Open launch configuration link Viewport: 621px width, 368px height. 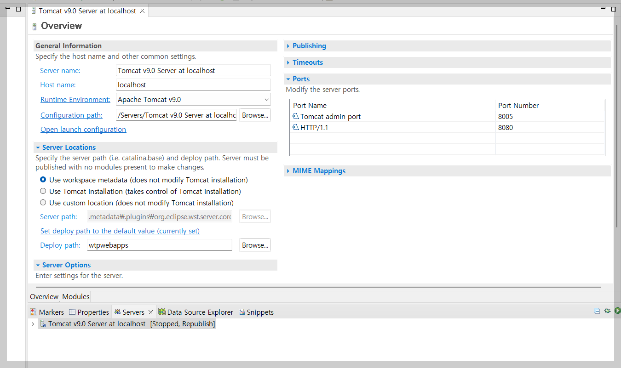coord(83,130)
